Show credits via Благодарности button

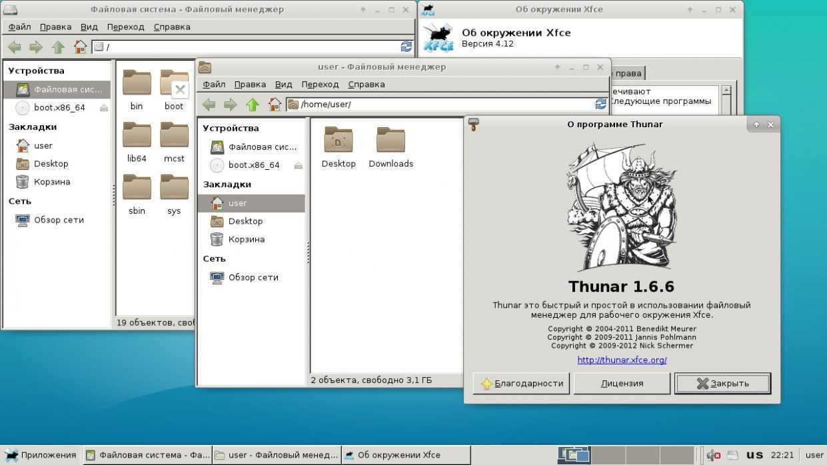pyautogui.click(x=521, y=383)
